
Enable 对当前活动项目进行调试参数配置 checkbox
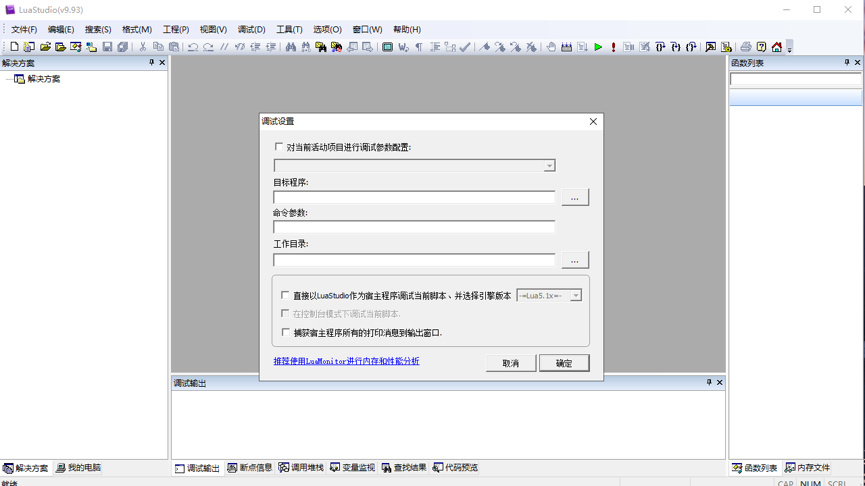pyautogui.click(x=279, y=146)
